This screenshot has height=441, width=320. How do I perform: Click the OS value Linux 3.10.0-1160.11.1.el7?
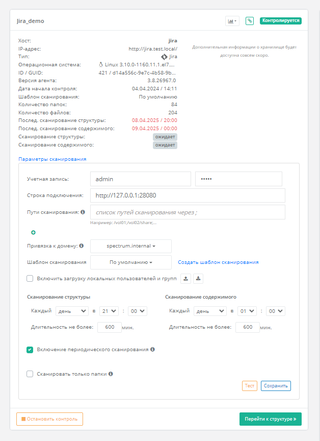click(140, 65)
